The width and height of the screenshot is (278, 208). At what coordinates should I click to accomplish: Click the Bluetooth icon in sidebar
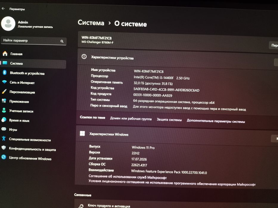coord(4,72)
